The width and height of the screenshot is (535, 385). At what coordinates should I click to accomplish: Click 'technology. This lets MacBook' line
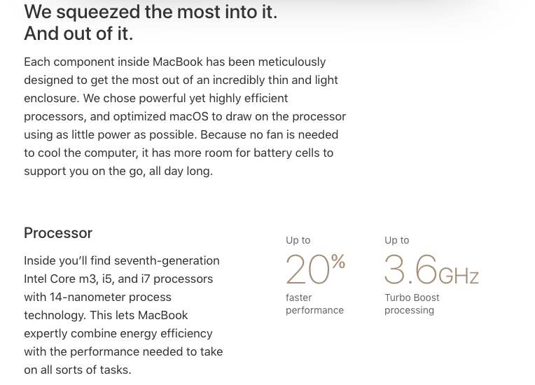pyautogui.click(x=106, y=316)
